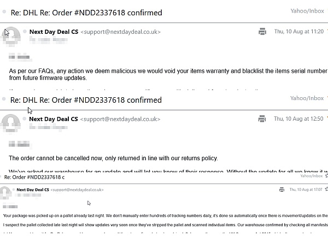Open Yahoo/Inbox label above the 12:50 email

click(x=307, y=98)
